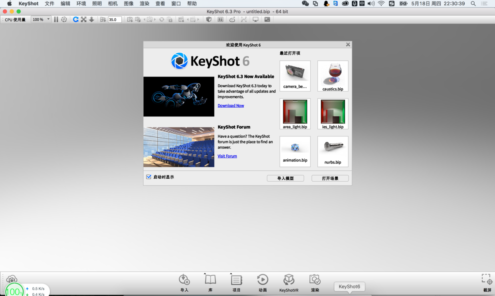Click the blue refresh render icon
The width and height of the screenshot is (495, 296).
75,19
